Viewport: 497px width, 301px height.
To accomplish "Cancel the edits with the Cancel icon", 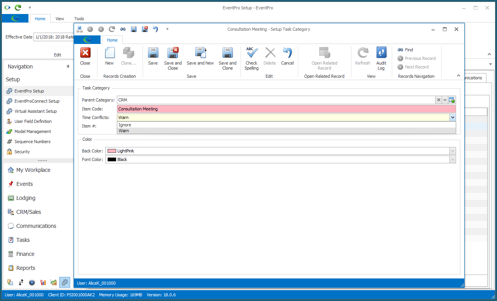I will [287, 52].
